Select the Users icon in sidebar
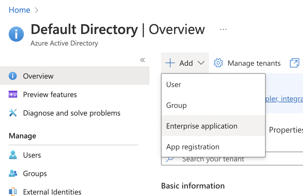The image size is (303, 196). coord(13,155)
